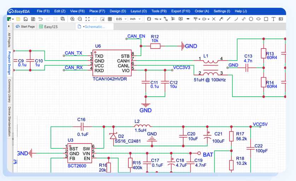This screenshot has height=181, width=296.
Task: Place a device with the chip icon
Action: pos(149,19)
